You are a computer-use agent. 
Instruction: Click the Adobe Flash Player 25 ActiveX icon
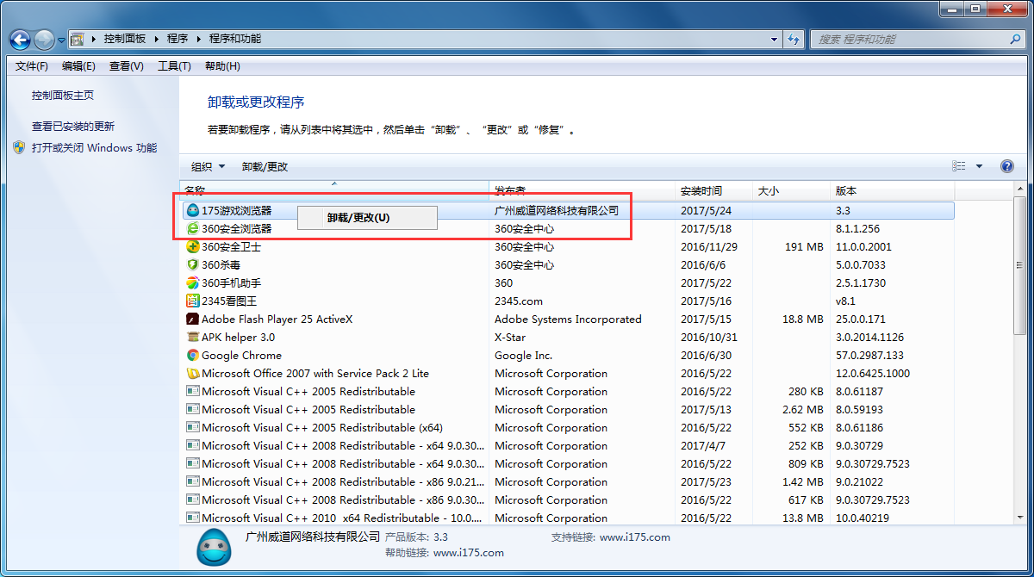tap(193, 319)
